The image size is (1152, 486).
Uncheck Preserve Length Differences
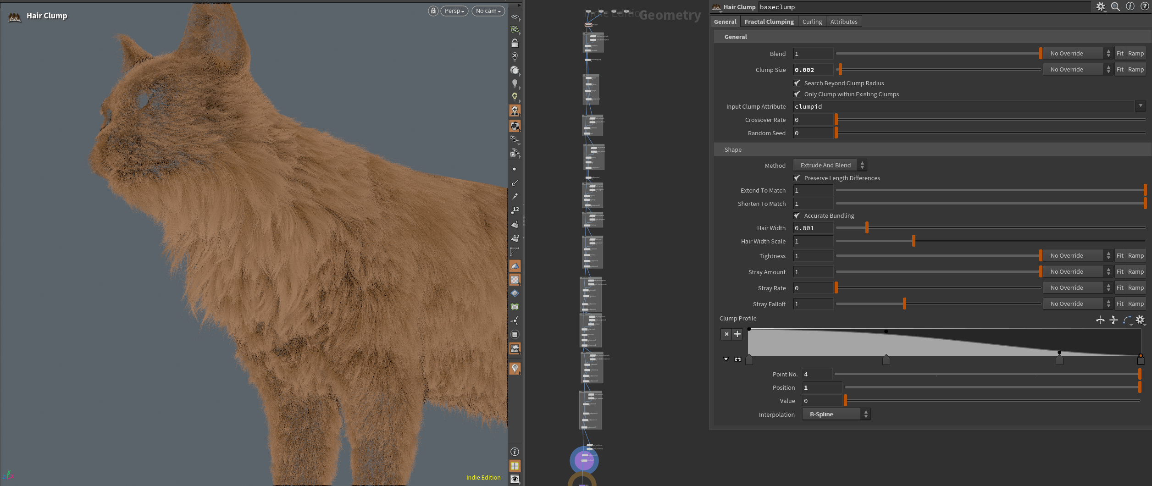pos(797,178)
